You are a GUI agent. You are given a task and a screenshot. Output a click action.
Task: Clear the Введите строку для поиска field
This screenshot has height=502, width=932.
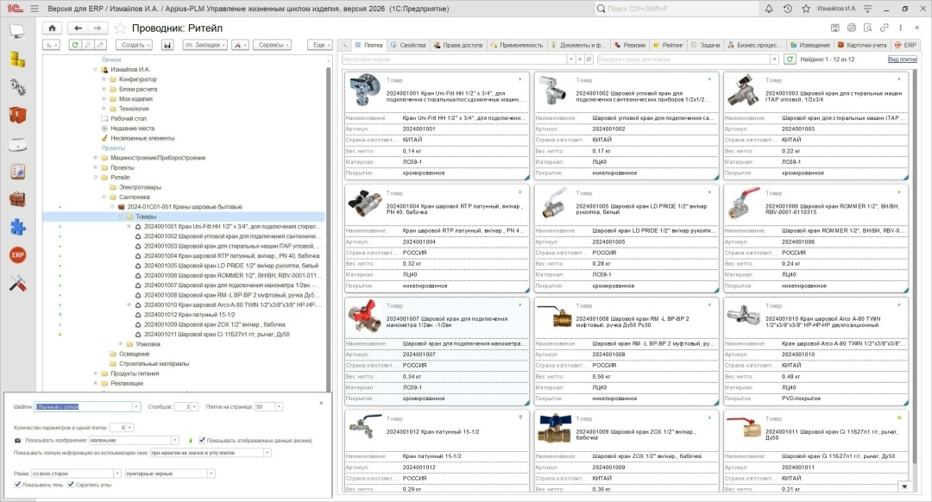pyautogui.click(x=774, y=59)
